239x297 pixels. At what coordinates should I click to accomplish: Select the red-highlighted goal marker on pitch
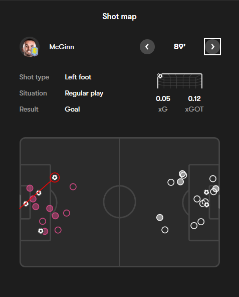pyautogui.click(x=55, y=177)
